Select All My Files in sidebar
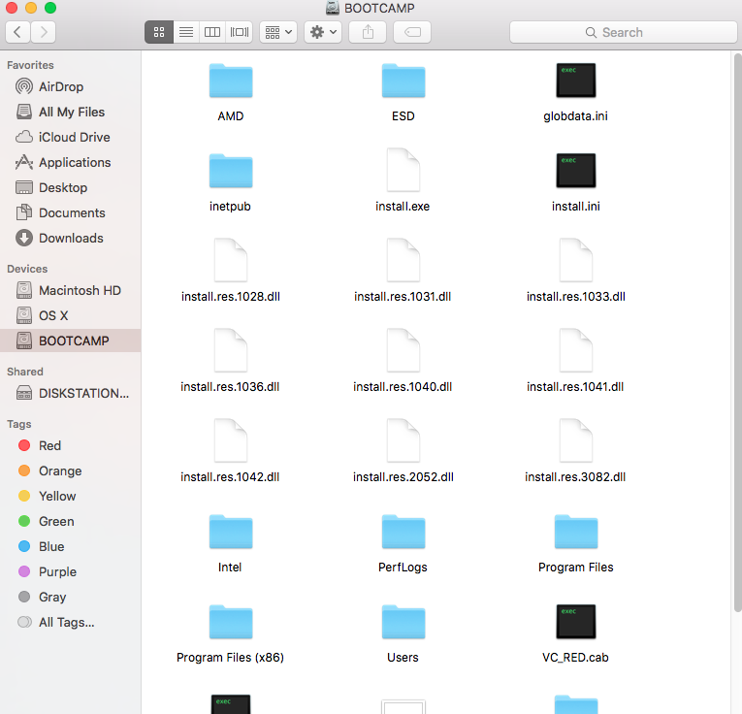Image resolution: width=742 pixels, height=714 pixels. [x=71, y=113]
